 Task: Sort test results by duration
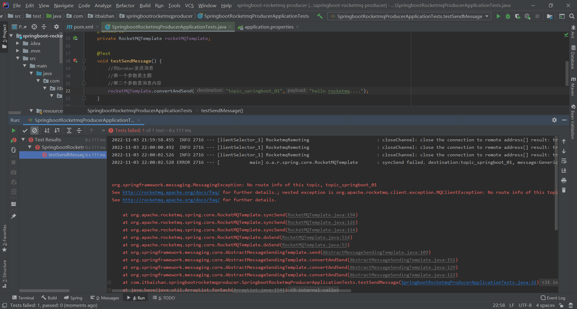pyautogui.click(x=57, y=130)
